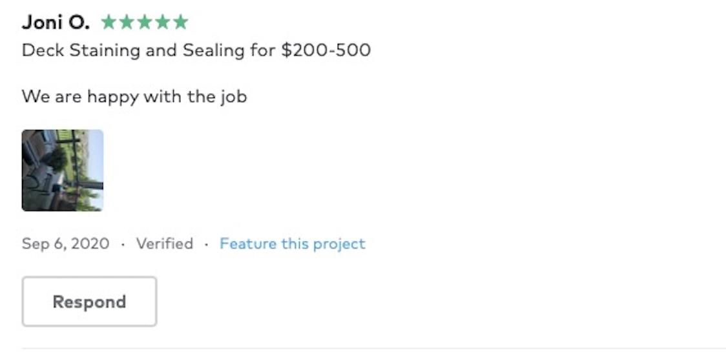Click the year 2020 in the date
The image size is (726, 358).
tap(90, 244)
